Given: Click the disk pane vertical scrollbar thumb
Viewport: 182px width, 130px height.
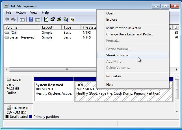Looking at the screenshot, I should click(x=177, y=89).
